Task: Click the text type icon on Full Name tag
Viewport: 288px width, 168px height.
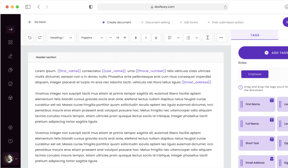Action: [272, 120]
